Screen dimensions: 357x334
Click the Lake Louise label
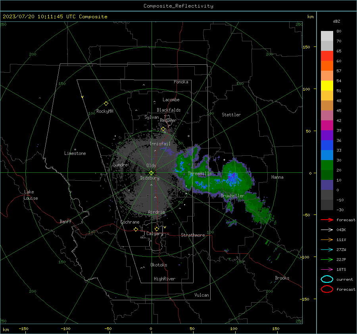pos(31,195)
